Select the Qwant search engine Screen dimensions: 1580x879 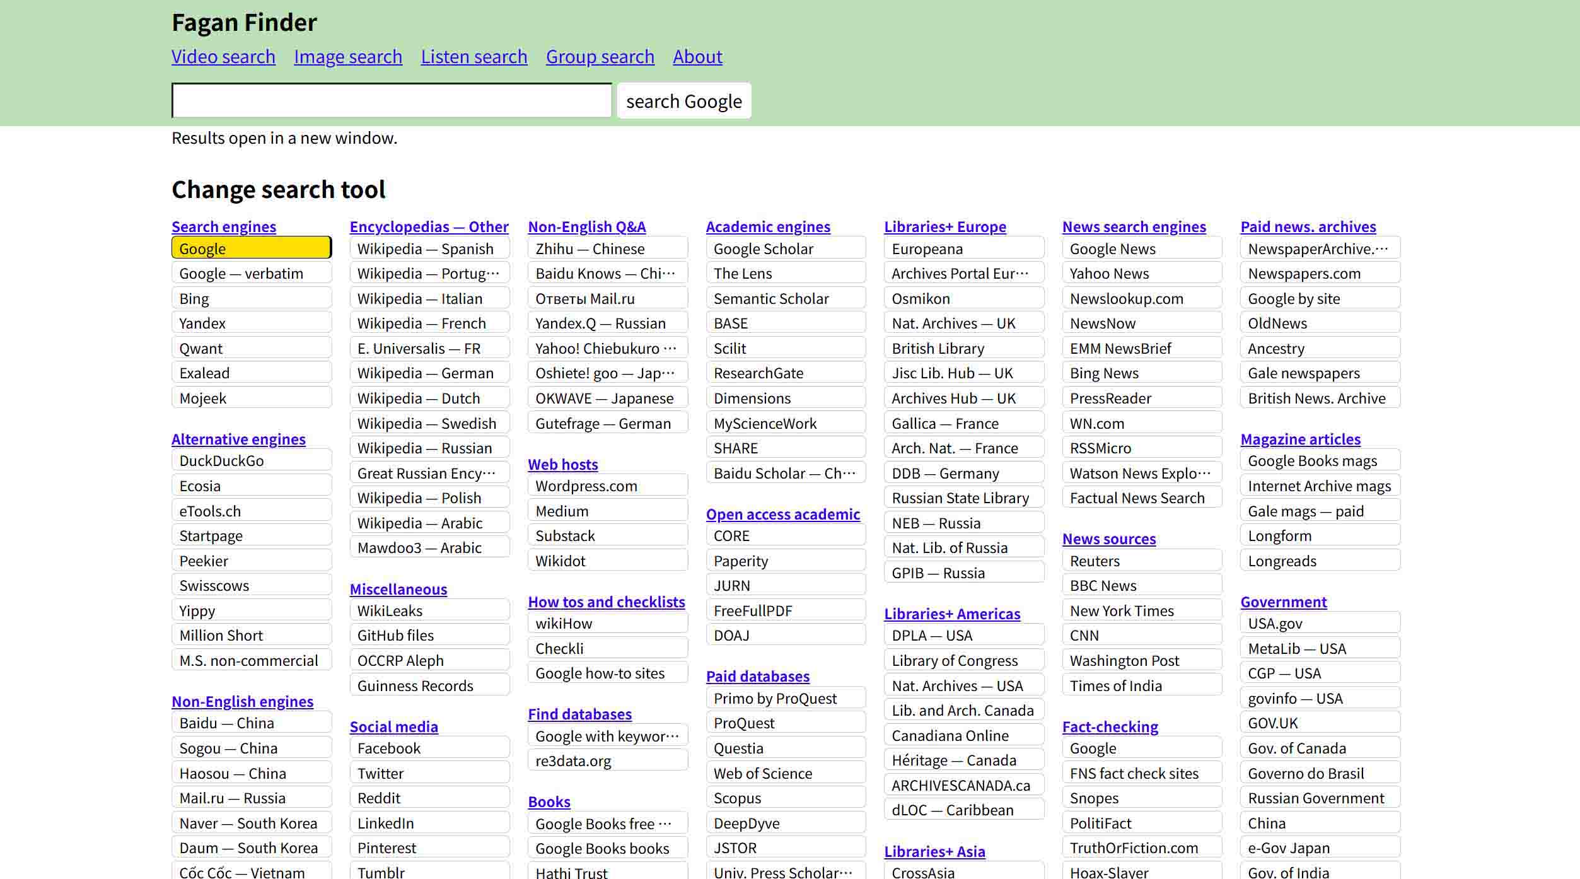click(252, 348)
